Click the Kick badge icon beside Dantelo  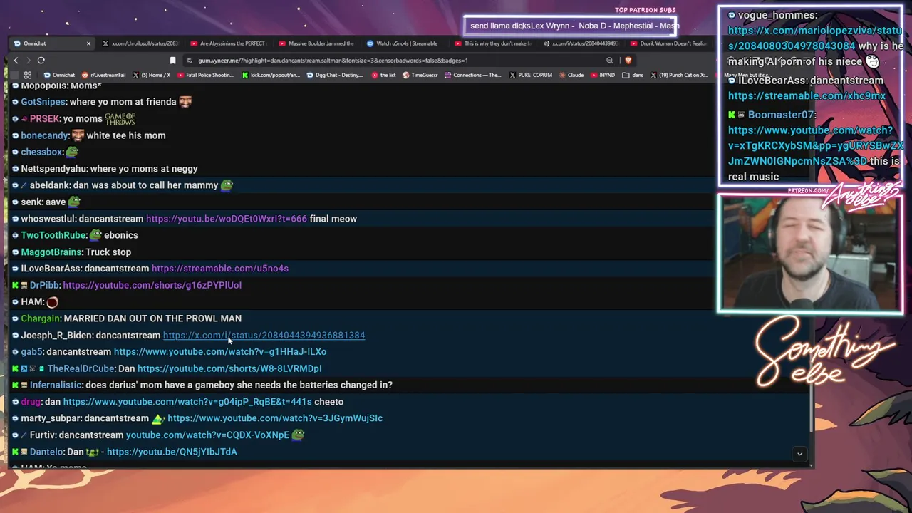click(x=15, y=452)
